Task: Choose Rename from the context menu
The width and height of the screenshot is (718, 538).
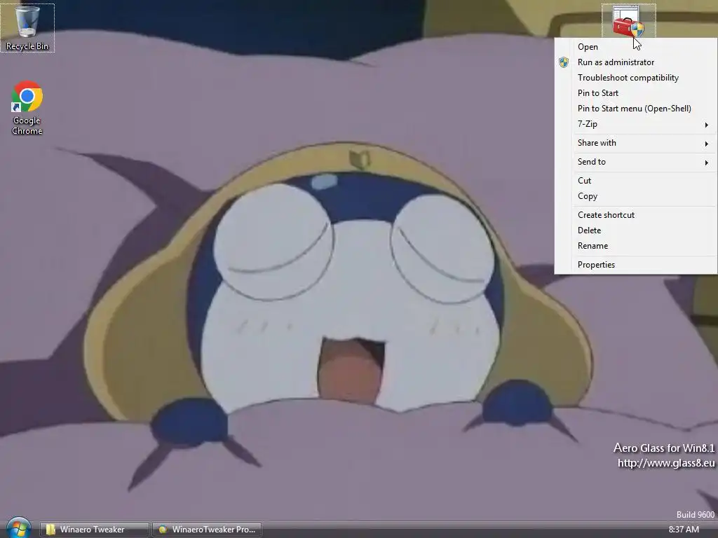Action: pyautogui.click(x=635, y=246)
